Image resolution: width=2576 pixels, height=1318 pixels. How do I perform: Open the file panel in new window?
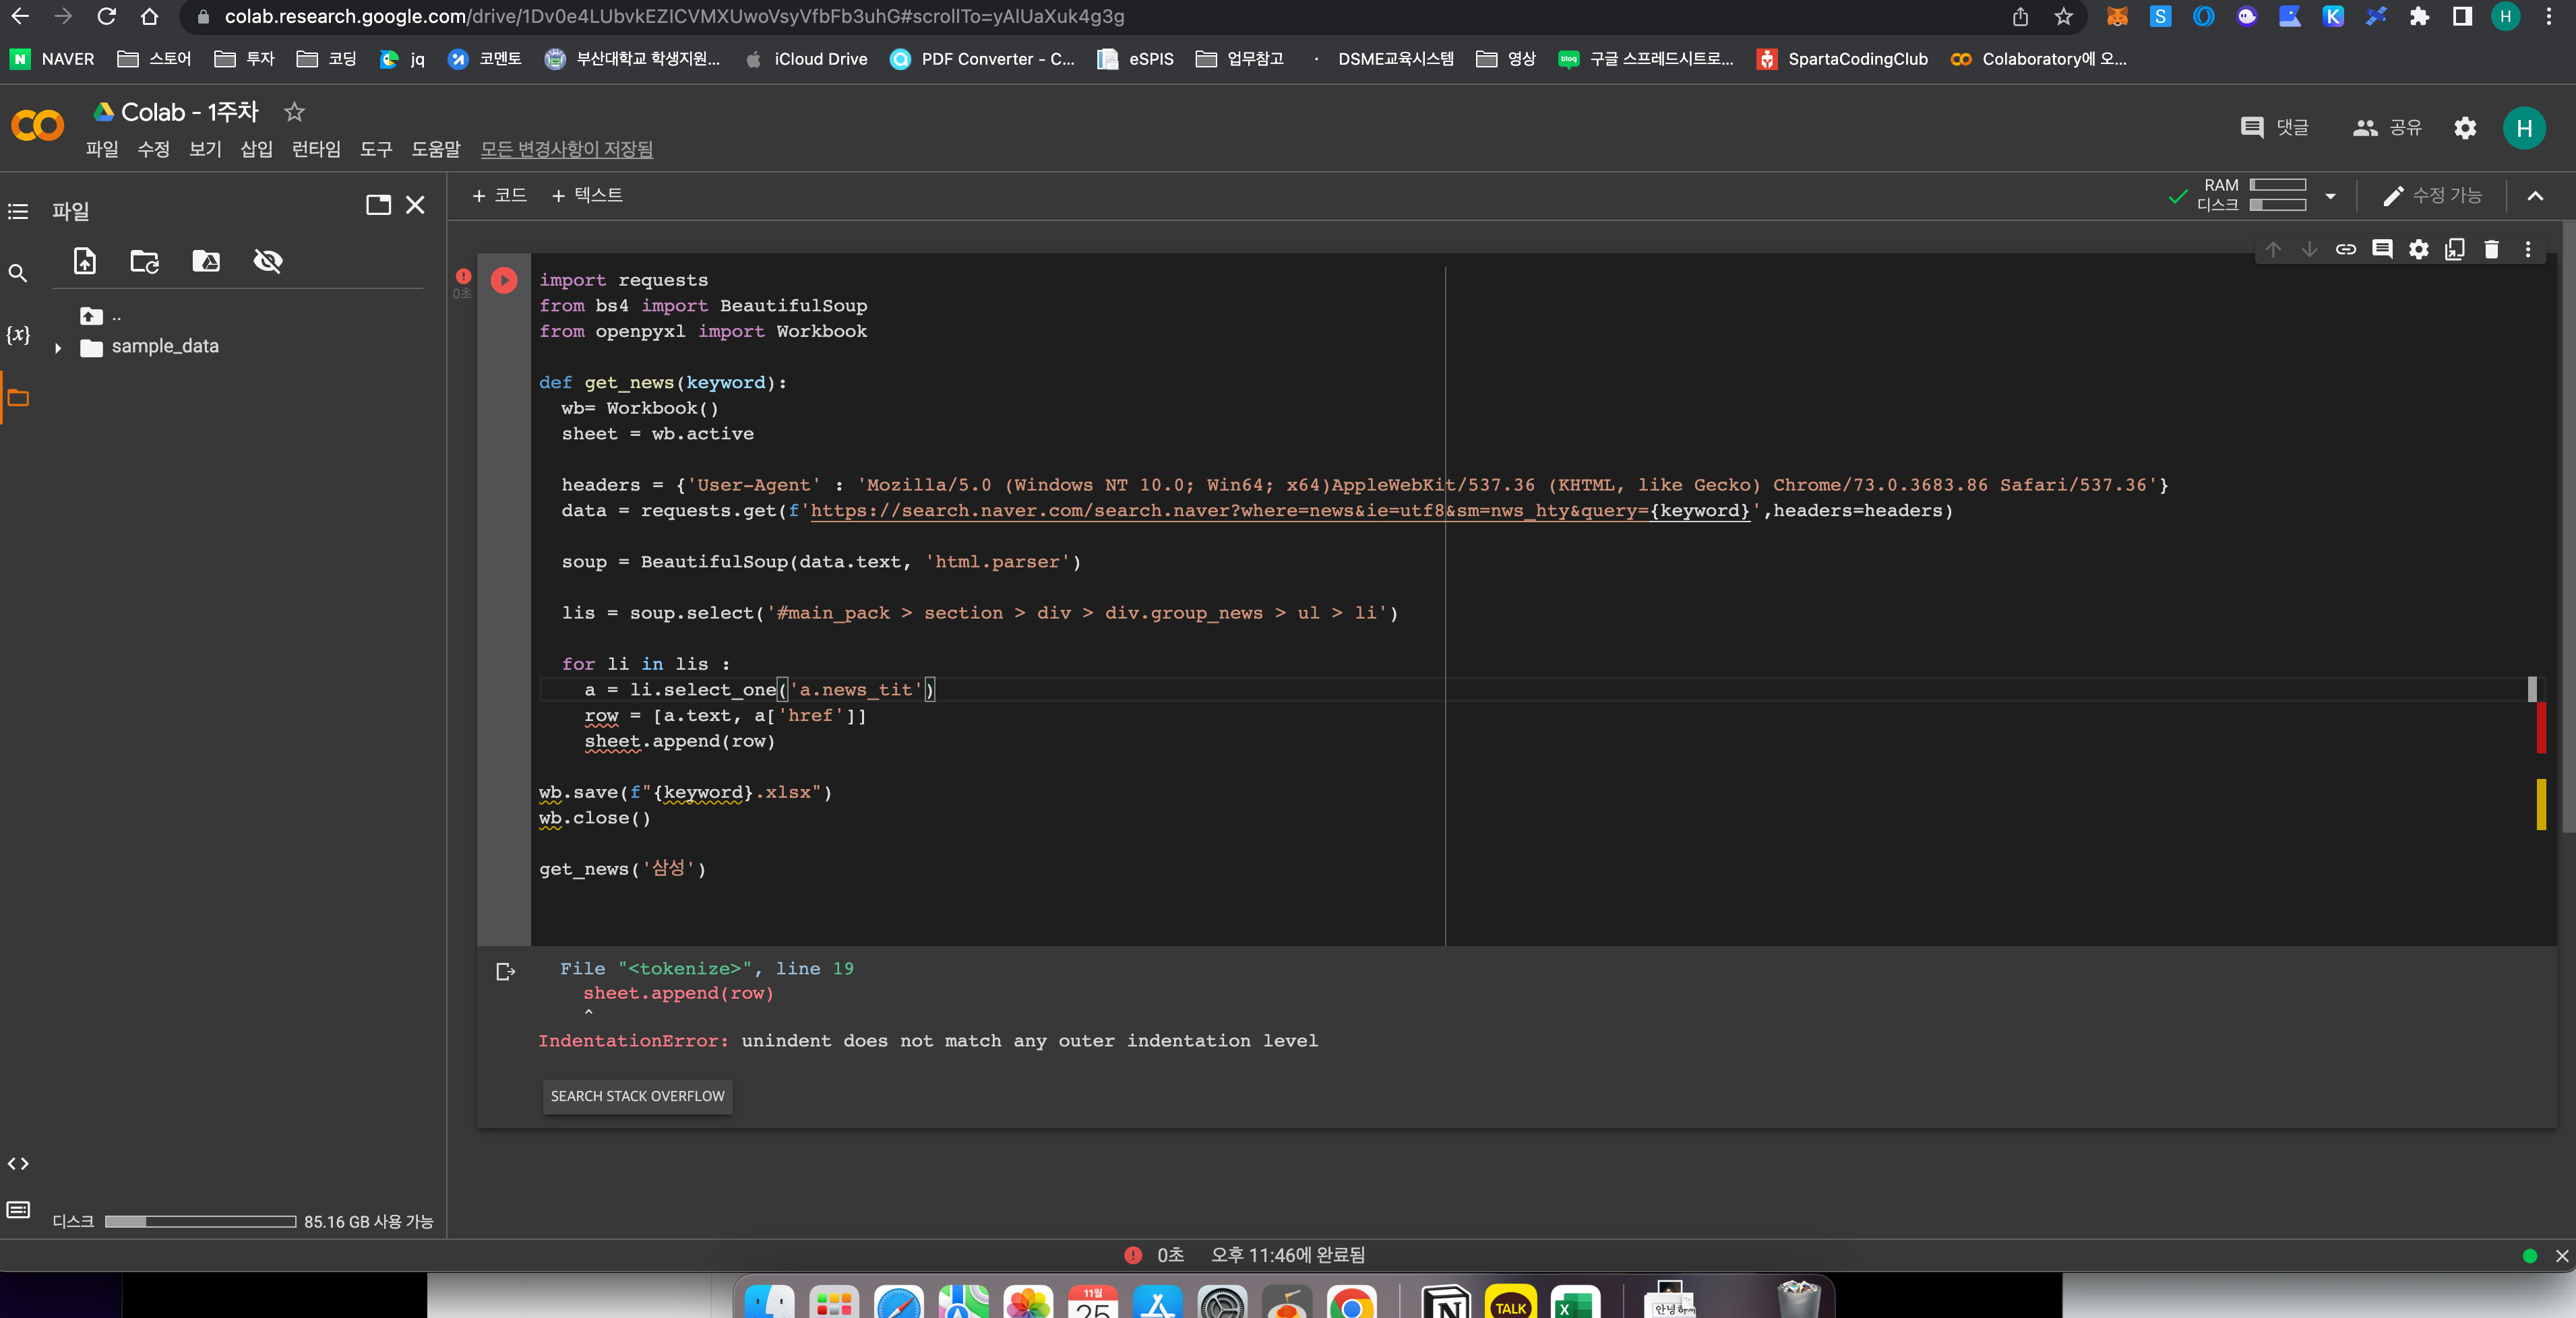(378, 205)
